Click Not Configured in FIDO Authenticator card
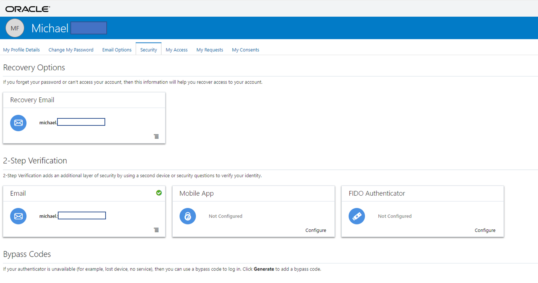The width and height of the screenshot is (538, 283). 395,216
